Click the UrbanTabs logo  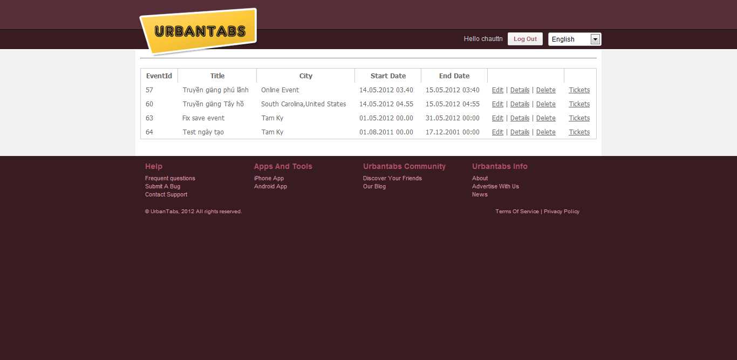(x=199, y=31)
